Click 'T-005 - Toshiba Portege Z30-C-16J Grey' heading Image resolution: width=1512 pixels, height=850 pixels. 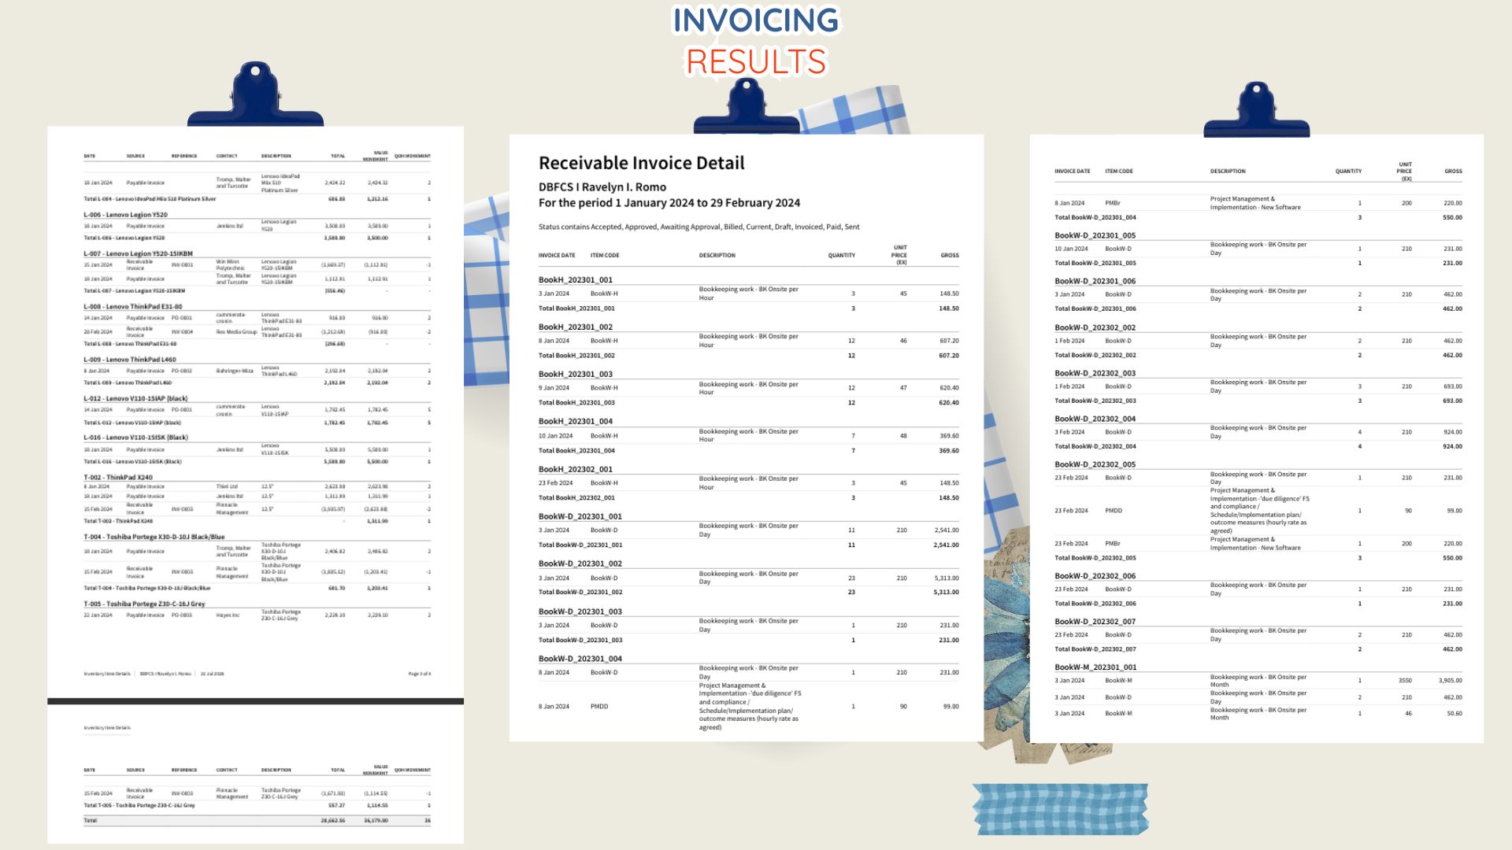pos(145,604)
